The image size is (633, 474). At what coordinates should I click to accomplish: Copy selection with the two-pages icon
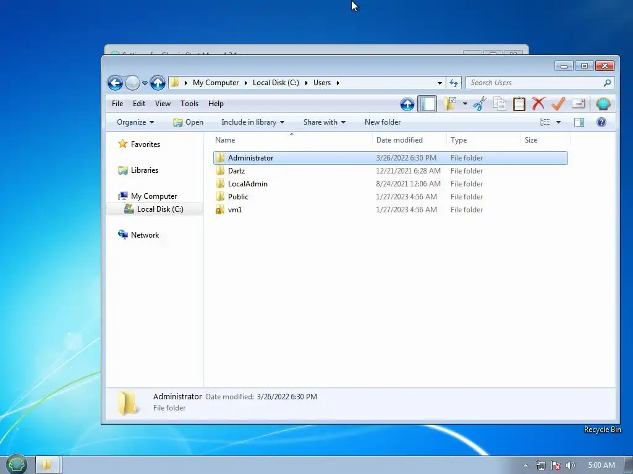(x=499, y=104)
